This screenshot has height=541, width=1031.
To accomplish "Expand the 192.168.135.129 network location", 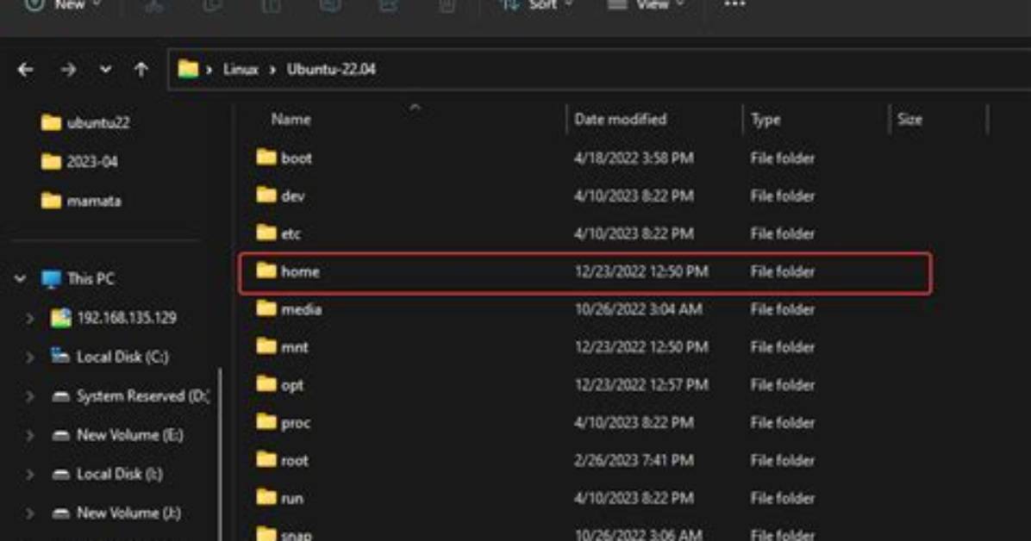I will pos(29,318).
